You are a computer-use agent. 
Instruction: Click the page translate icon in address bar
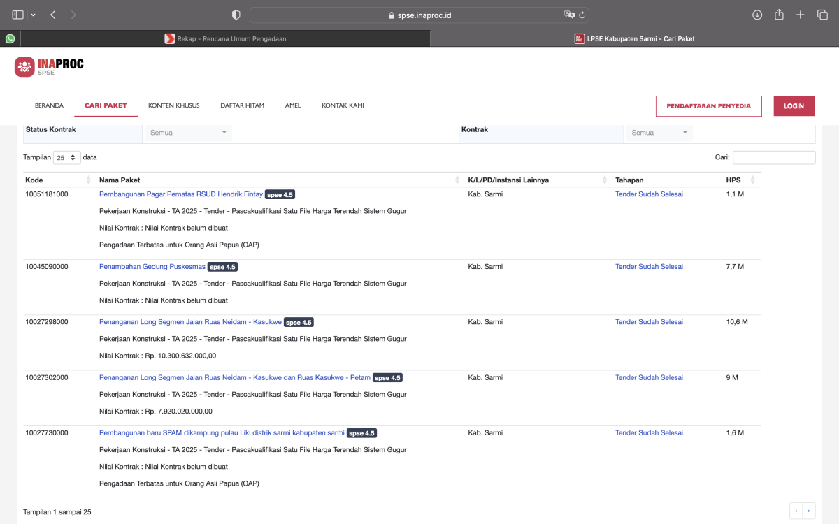tap(569, 15)
